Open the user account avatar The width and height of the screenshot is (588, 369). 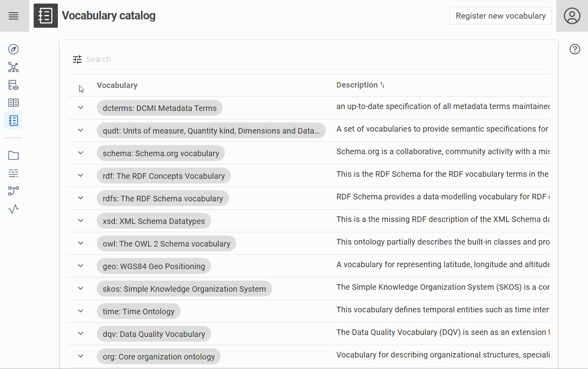pos(572,16)
